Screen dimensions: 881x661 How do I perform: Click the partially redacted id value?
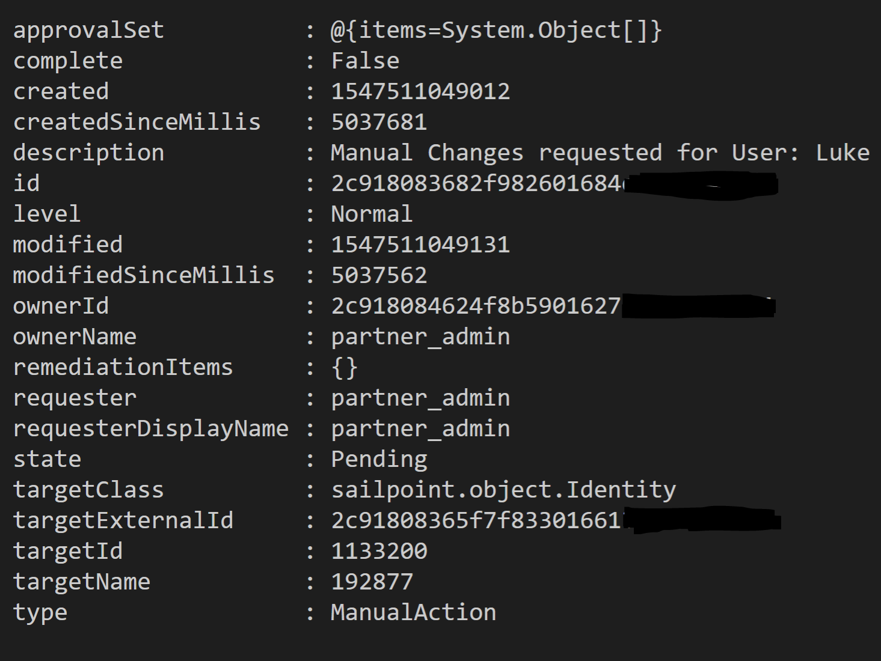[478, 183]
